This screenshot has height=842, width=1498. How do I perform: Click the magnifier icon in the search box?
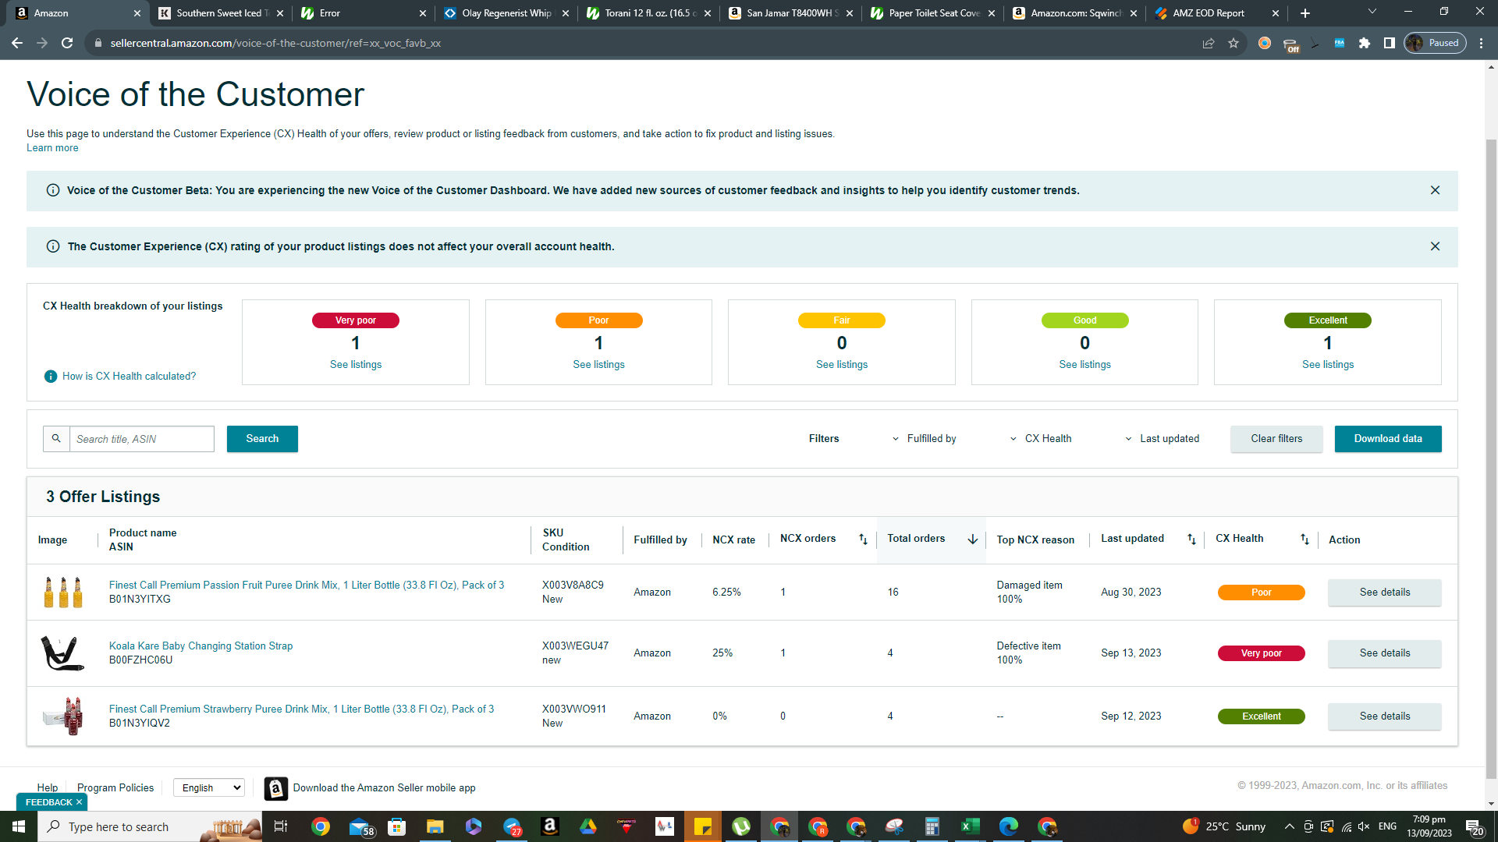[x=56, y=439]
